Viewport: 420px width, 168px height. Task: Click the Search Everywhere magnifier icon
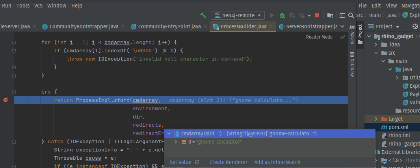[x=351, y=15]
